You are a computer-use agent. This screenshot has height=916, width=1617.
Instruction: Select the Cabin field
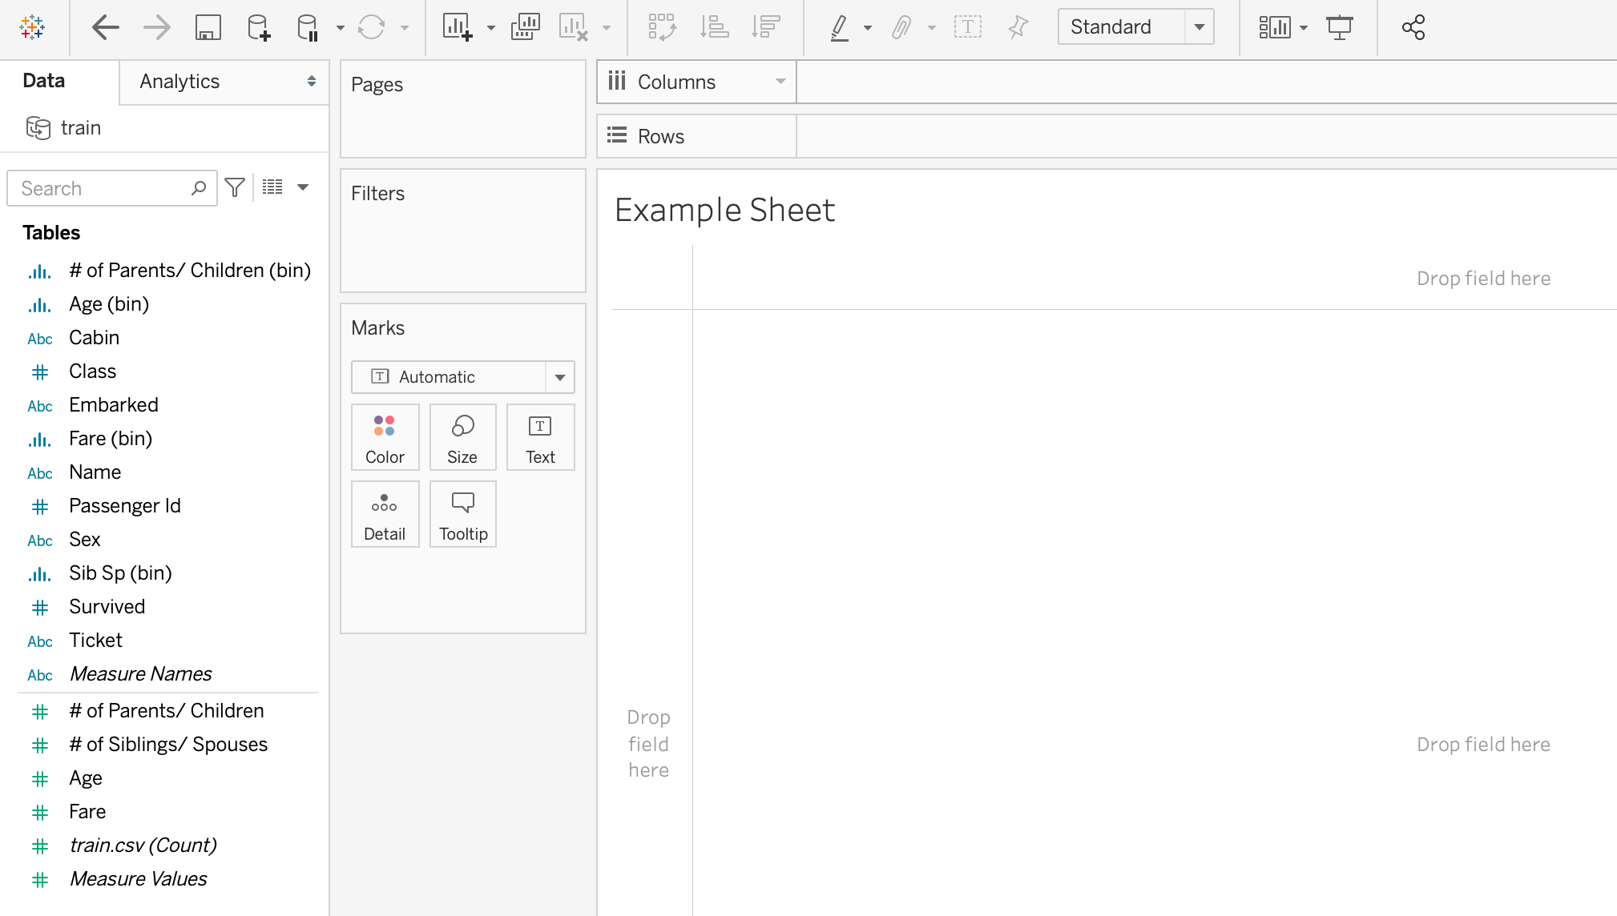pyautogui.click(x=95, y=338)
